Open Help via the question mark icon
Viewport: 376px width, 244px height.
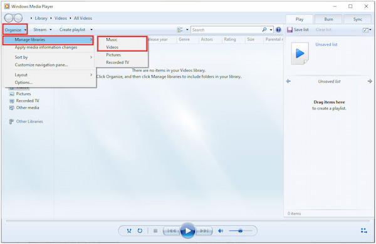pyautogui.click(x=278, y=29)
